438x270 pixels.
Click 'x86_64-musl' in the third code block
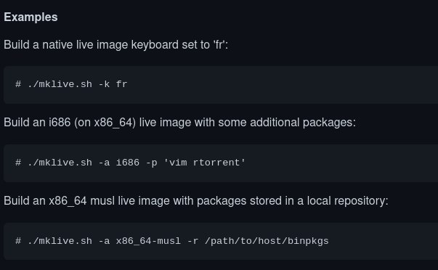click(x=148, y=241)
